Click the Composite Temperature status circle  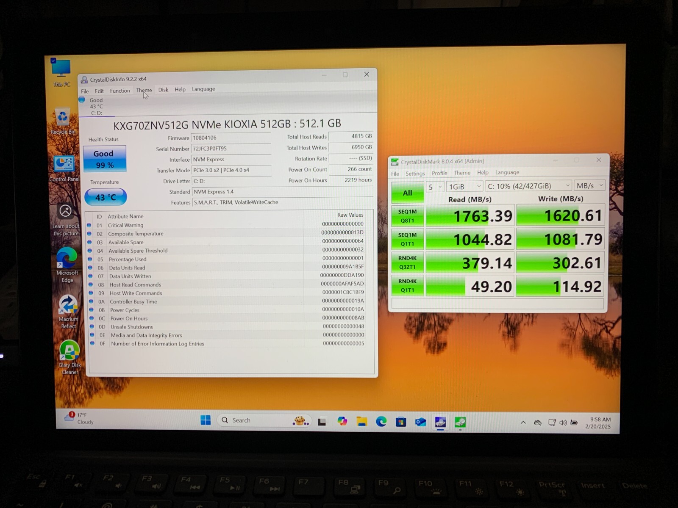click(x=89, y=234)
